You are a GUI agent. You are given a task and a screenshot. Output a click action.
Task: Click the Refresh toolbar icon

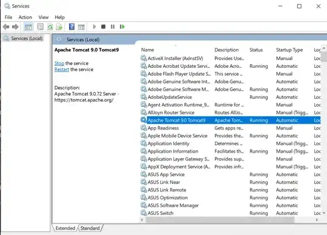pos(50,27)
